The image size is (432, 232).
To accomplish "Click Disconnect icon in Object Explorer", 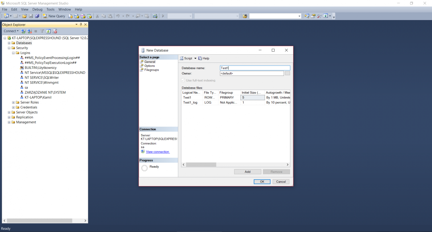I will tap(30, 31).
